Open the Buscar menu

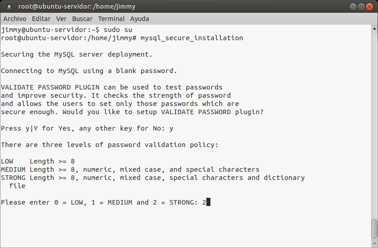coord(82,19)
